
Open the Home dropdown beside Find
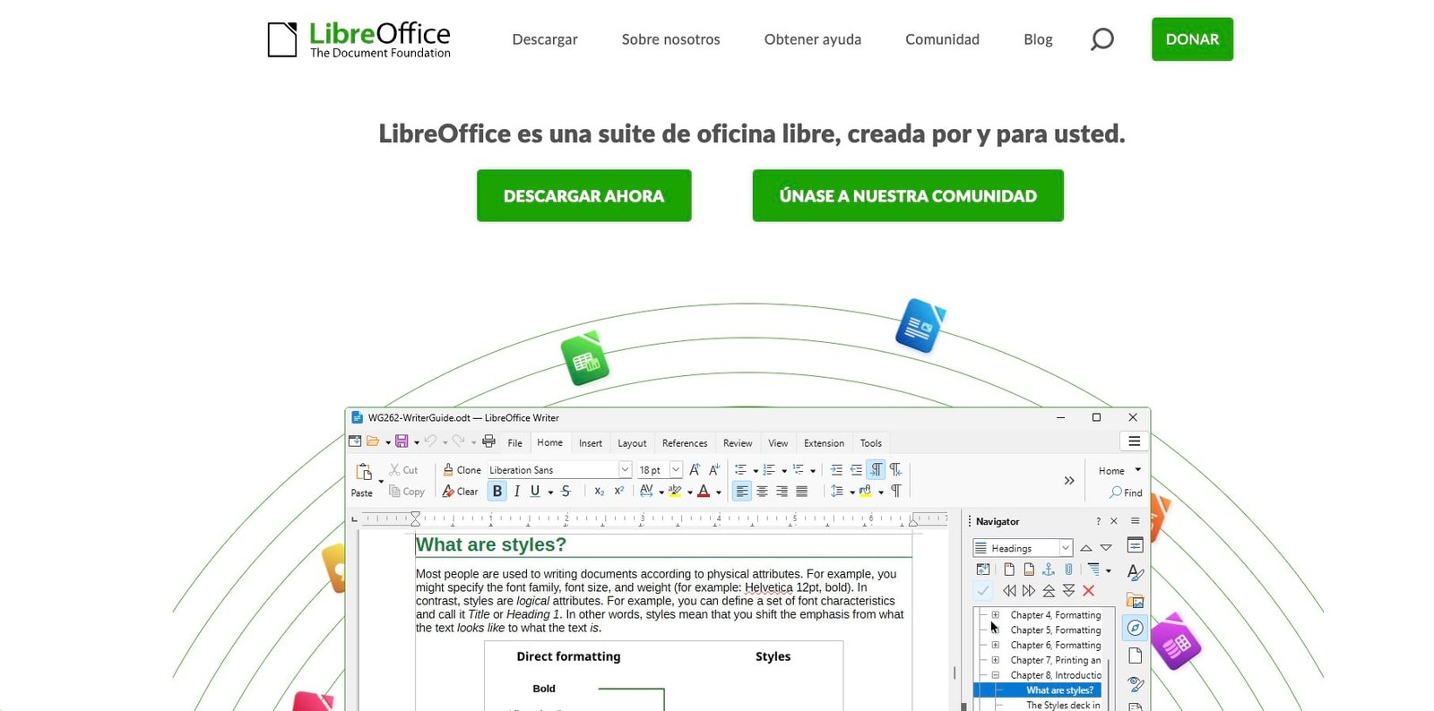pos(1120,470)
